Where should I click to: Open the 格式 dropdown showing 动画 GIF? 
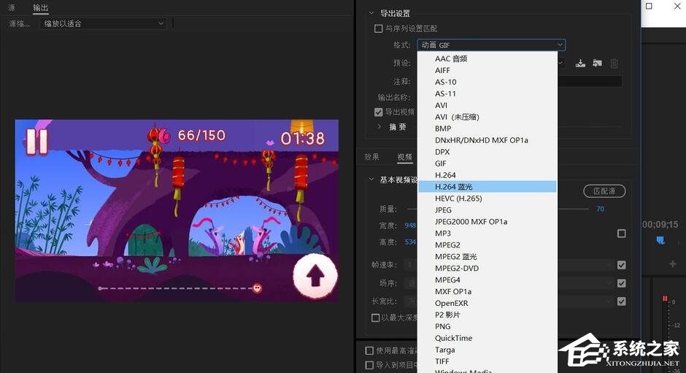(x=491, y=45)
